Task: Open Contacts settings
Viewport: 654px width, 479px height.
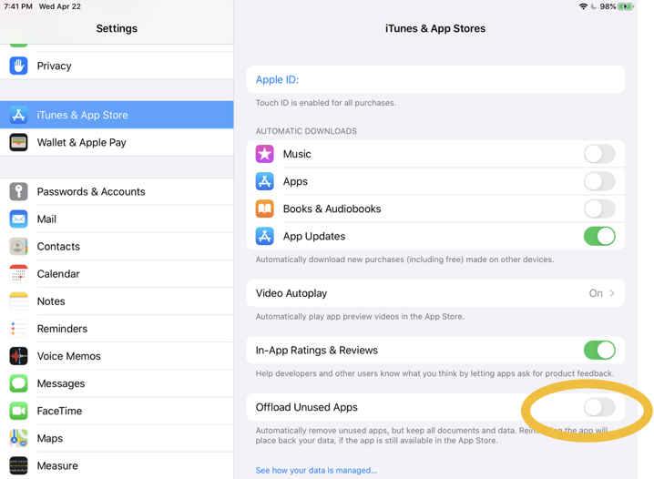Action: click(58, 247)
